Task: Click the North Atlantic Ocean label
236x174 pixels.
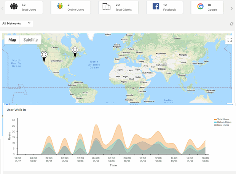Action: coord(94,65)
